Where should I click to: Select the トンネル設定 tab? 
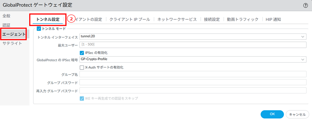[x=48, y=19]
